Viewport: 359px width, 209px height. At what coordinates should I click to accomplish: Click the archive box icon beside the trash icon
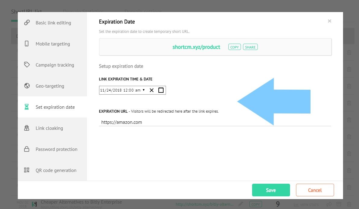tap(339, 204)
